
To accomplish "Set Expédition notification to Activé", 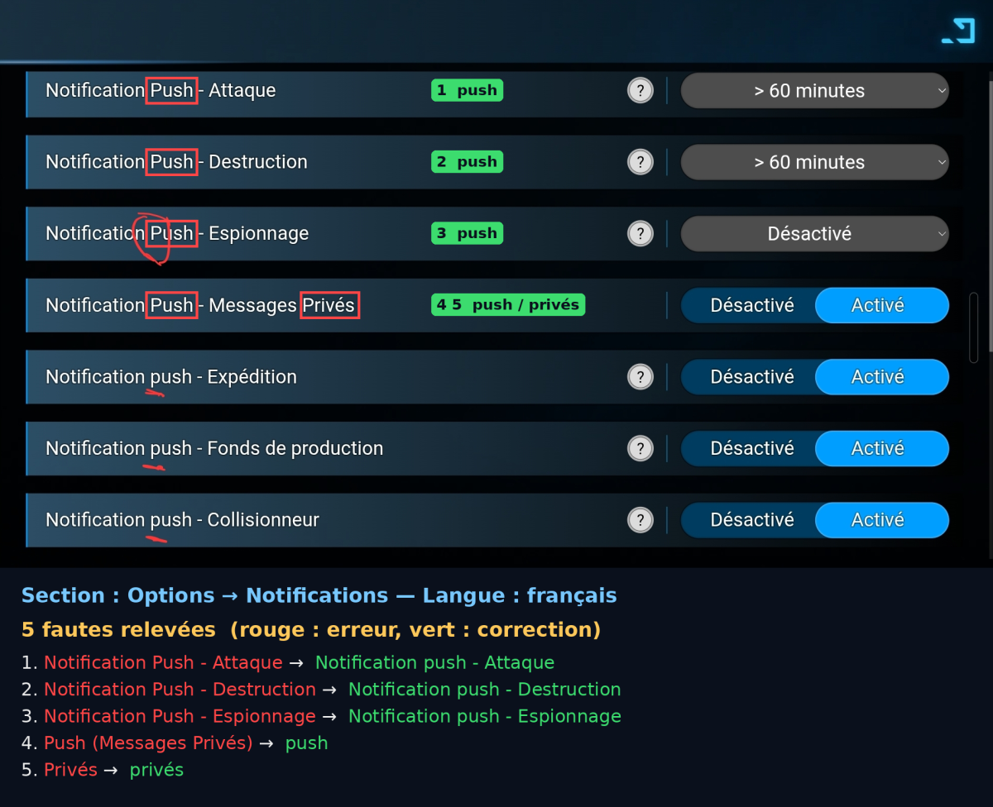I will coord(881,377).
